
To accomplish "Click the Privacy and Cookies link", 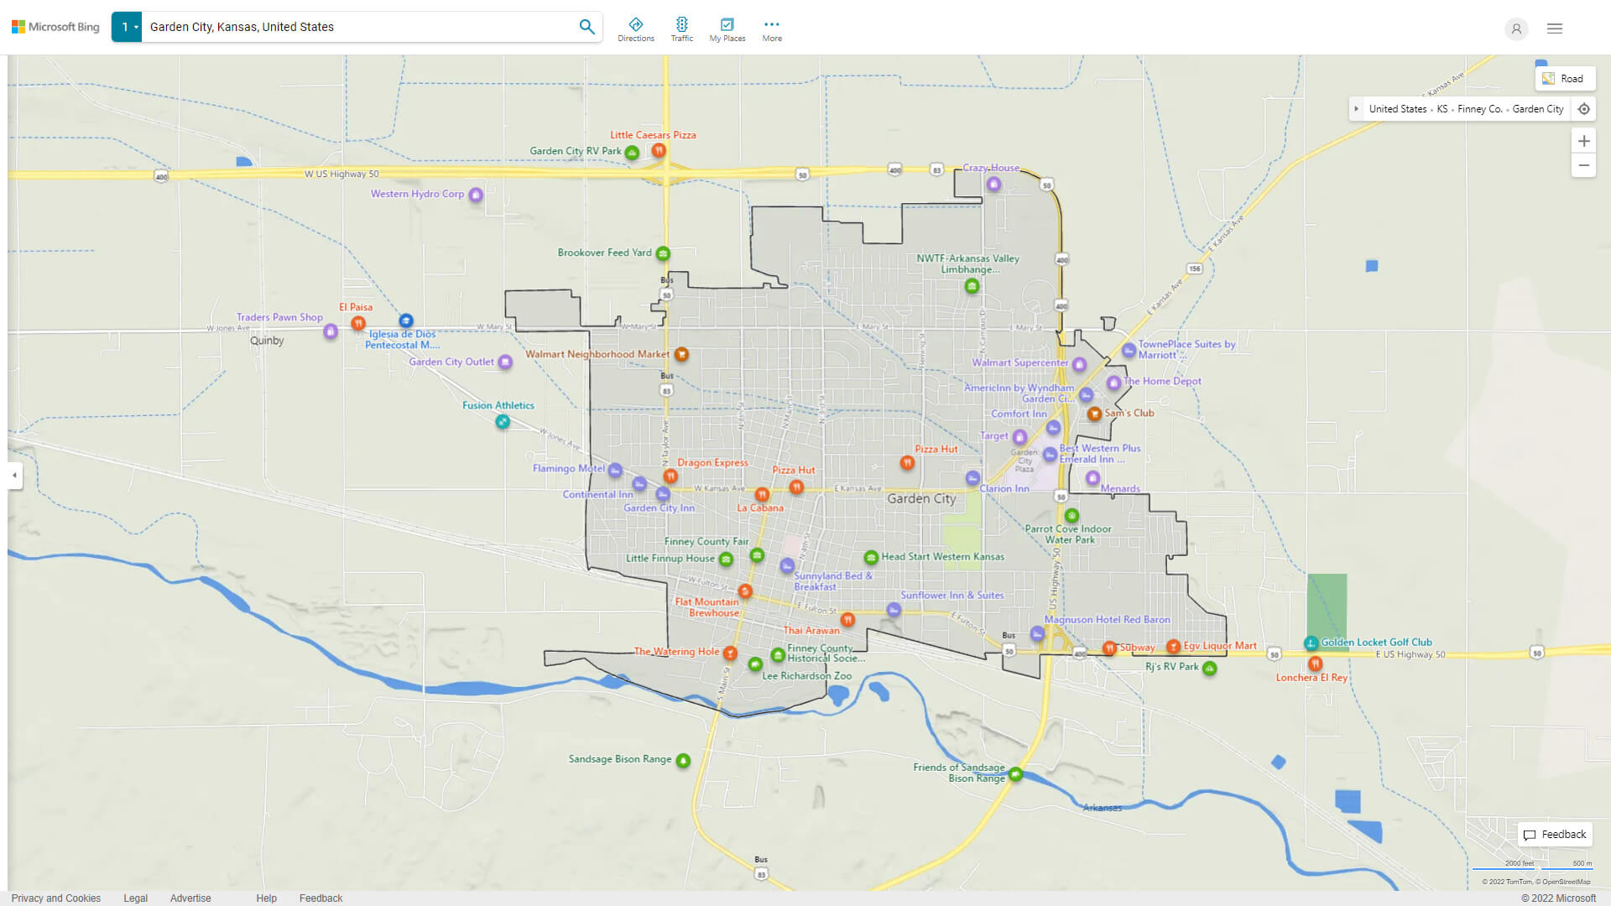I will pos(56,897).
